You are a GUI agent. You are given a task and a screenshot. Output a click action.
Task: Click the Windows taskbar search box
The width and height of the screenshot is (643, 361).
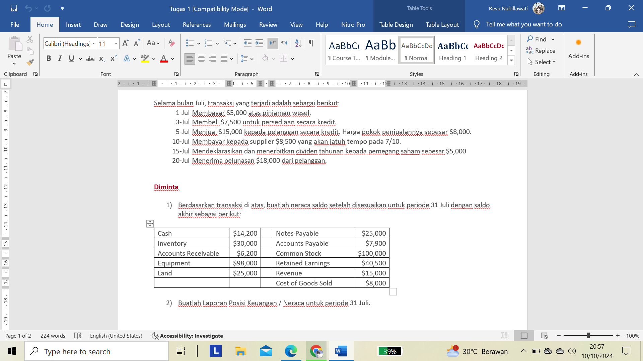pyautogui.click(x=96, y=351)
